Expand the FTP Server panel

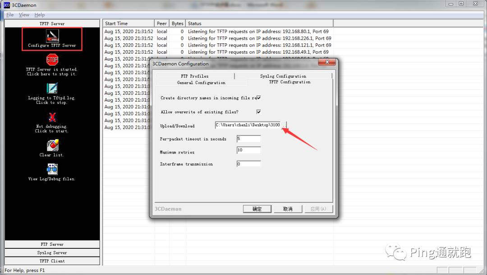click(52, 244)
